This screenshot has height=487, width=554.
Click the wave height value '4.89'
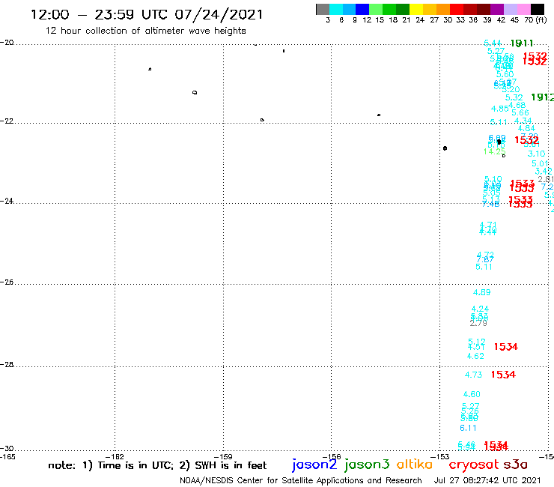(x=482, y=292)
